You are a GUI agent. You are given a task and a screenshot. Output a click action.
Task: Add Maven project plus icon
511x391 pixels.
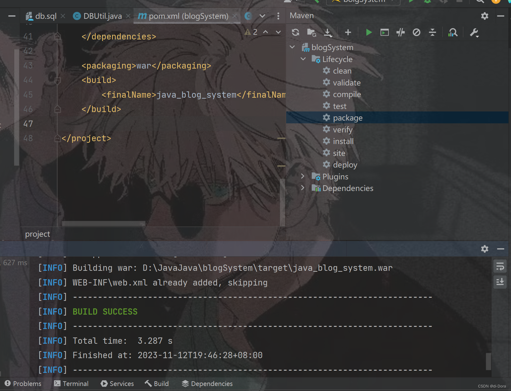(x=348, y=33)
